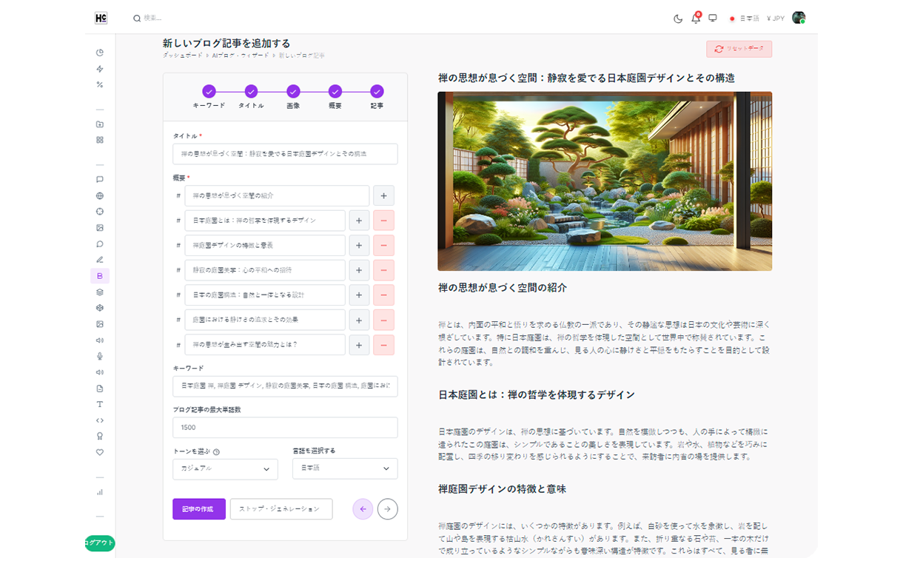This screenshot has height=561, width=903.
Task: Open the pen writer sidebar icon
Action: [100, 260]
